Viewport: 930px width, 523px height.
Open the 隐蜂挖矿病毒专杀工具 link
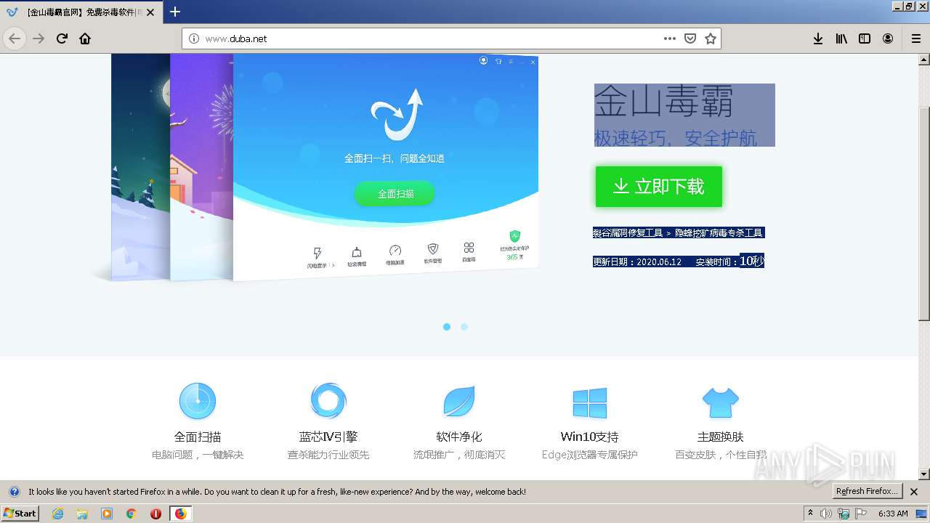(x=719, y=232)
